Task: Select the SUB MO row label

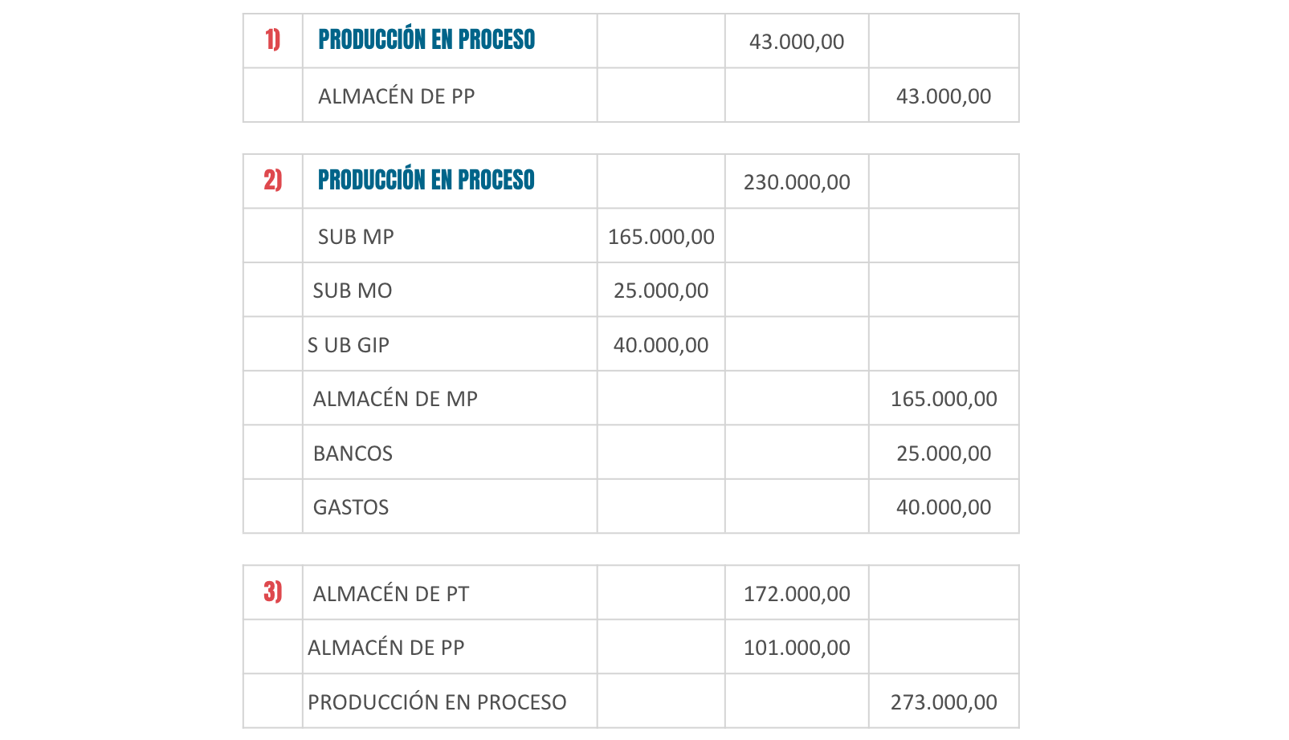Action: tap(353, 291)
